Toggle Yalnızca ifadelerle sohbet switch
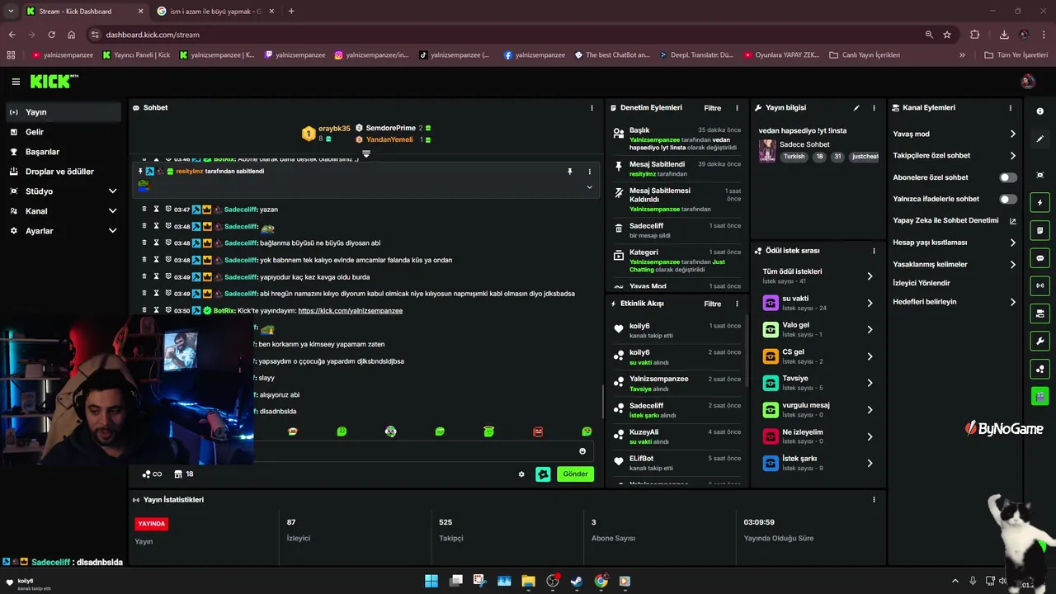 [1008, 199]
